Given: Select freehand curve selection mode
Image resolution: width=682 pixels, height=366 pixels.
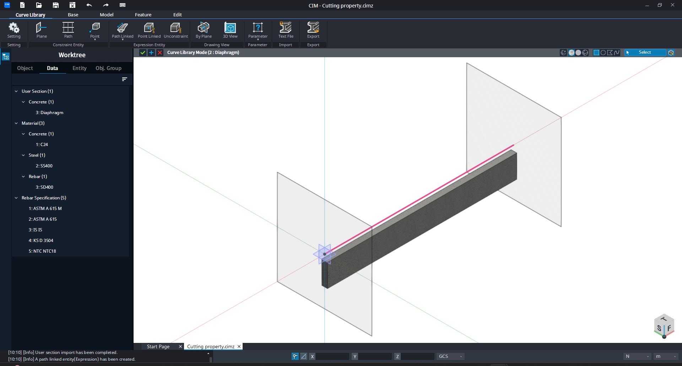Looking at the screenshot, I should [x=617, y=53].
